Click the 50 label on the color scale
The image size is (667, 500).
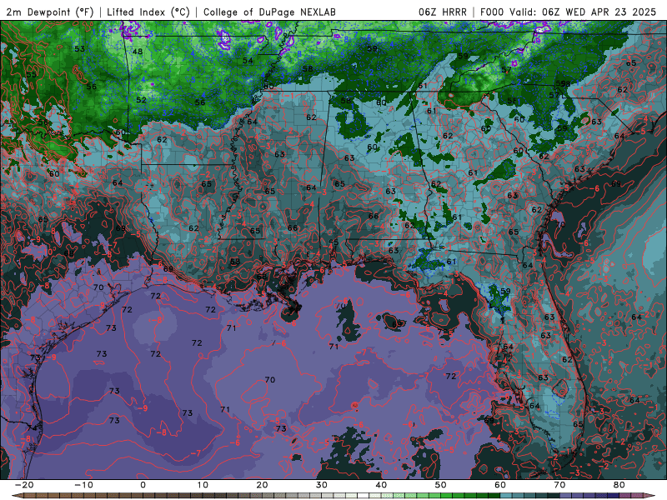(441, 485)
